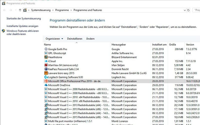Click the control panel icon in address bar
This screenshot has height=125, width=200.
[25, 10]
